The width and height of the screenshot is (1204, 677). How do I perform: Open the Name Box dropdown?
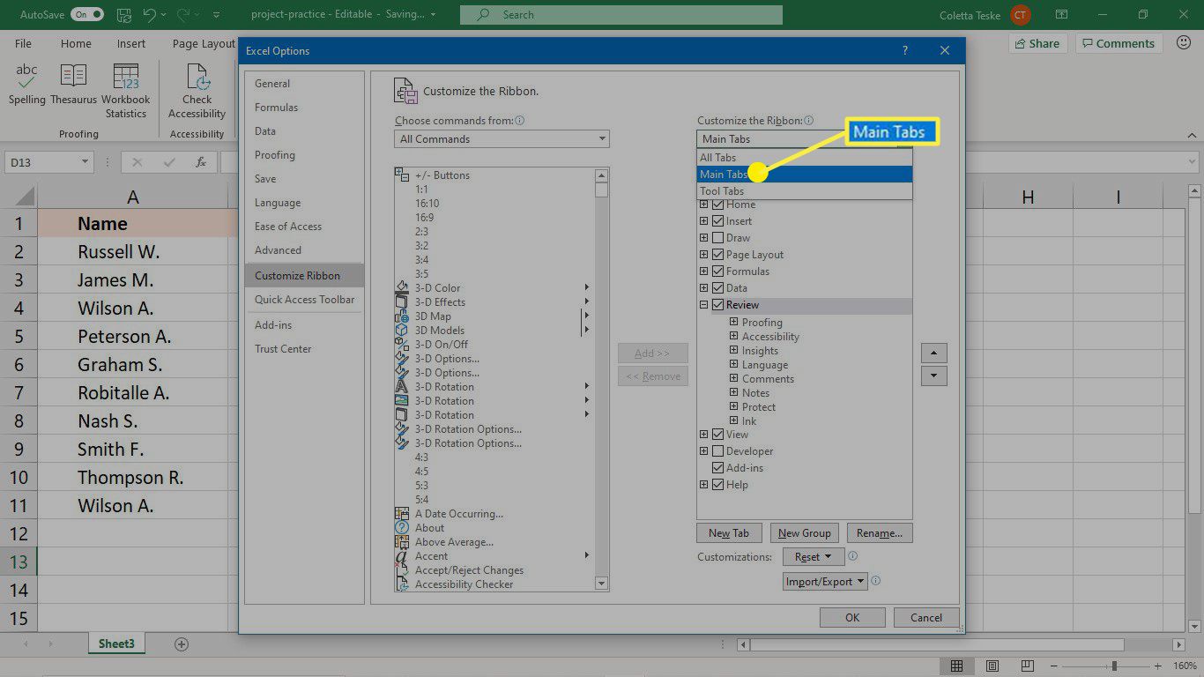pyautogui.click(x=85, y=162)
